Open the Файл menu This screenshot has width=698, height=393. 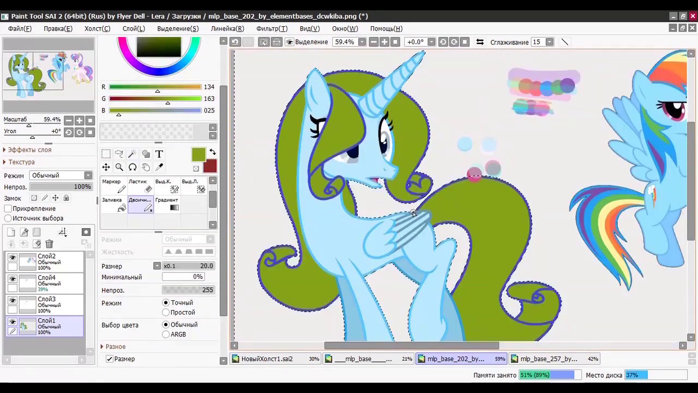pos(20,28)
